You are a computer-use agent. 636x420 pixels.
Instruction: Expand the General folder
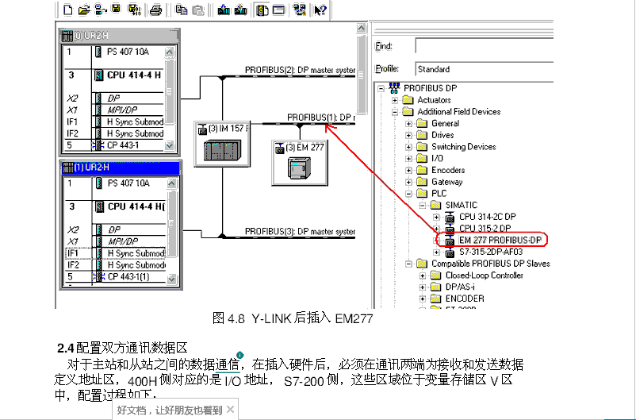[x=408, y=124]
